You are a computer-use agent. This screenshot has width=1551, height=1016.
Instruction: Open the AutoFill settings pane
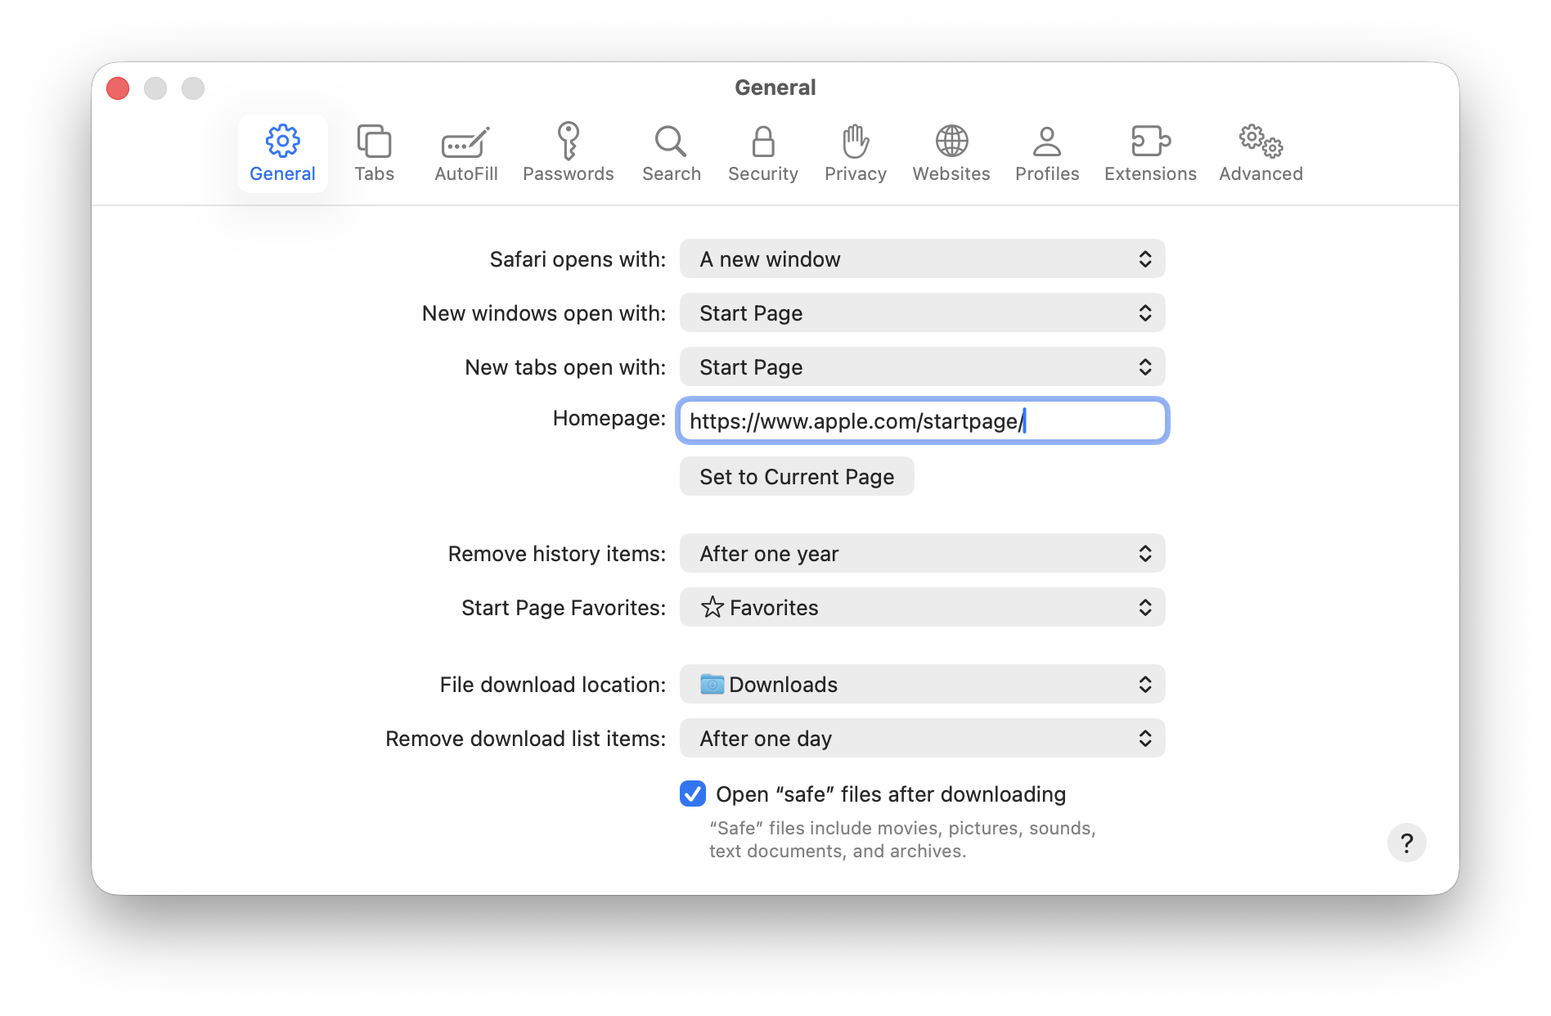click(x=465, y=153)
